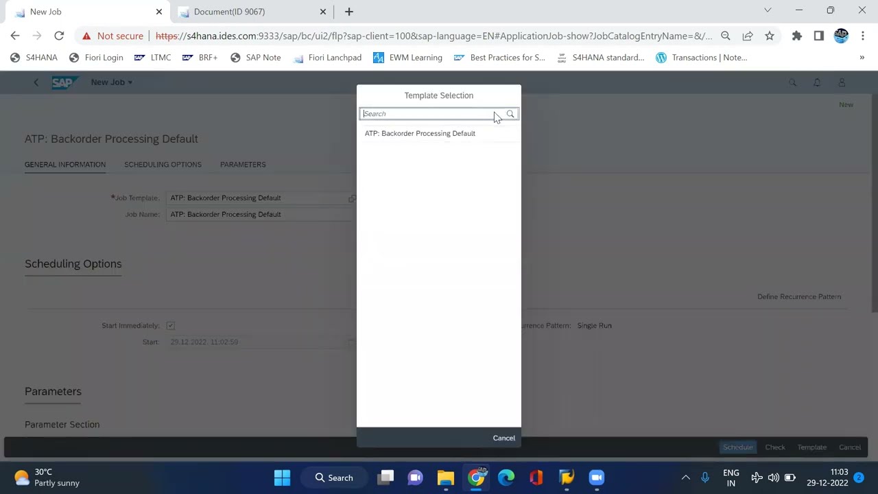Click the search magnifier icon in Template Selection
This screenshot has width=878, height=494.
(x=510, y=114)
